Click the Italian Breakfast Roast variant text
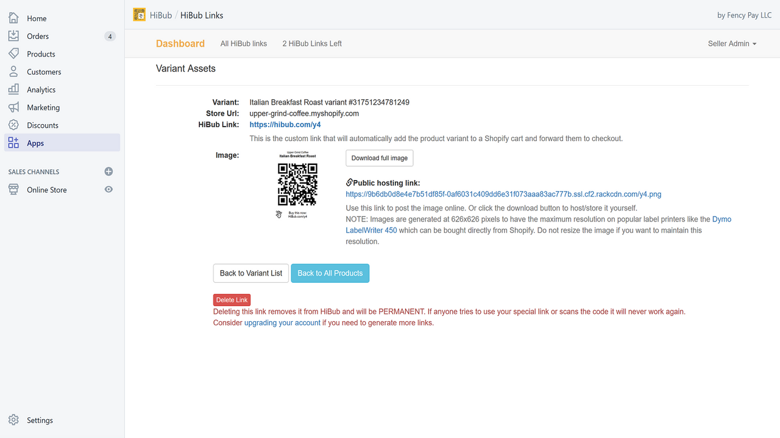780x438 pixels. [x=330, y=102]
